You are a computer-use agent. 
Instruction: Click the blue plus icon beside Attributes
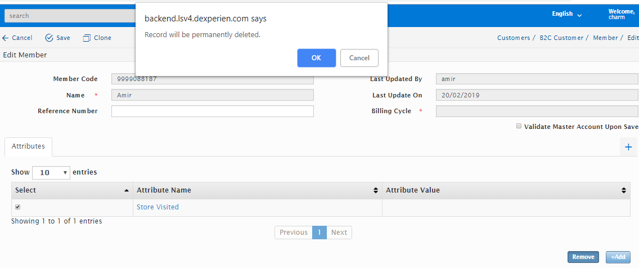coord(628,147)
